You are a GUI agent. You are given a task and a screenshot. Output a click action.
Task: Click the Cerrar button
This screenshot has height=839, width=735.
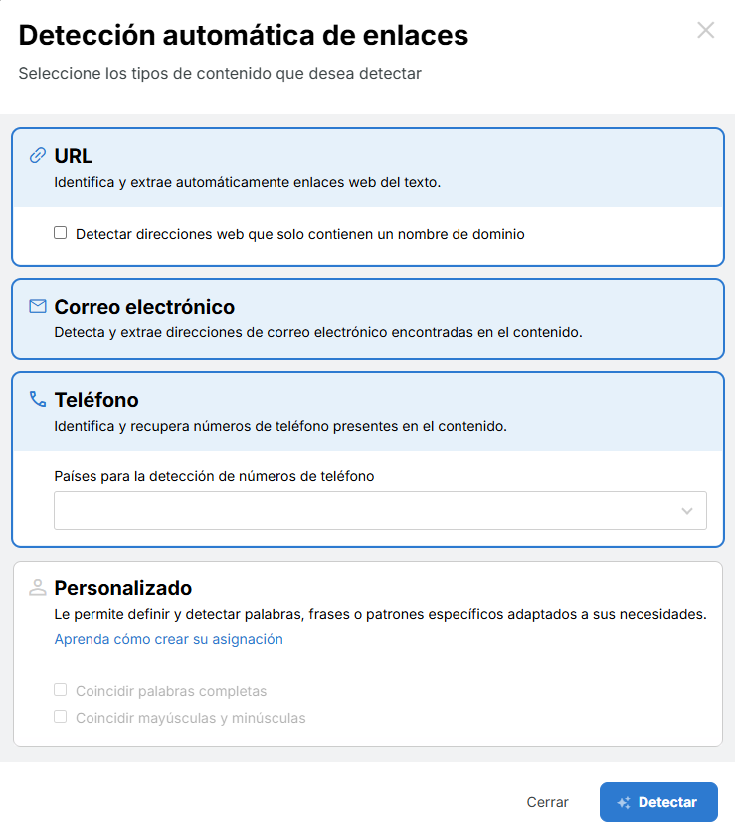tap(547, 802)
